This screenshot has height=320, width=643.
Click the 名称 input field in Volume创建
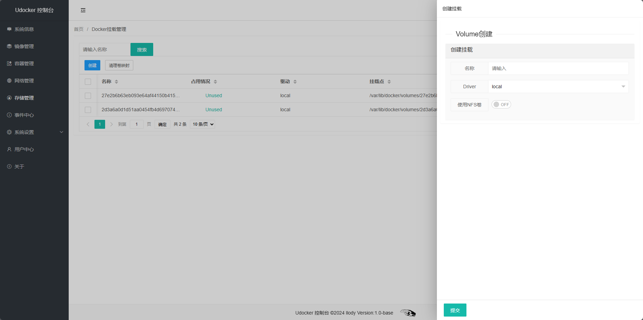(559, 68)
